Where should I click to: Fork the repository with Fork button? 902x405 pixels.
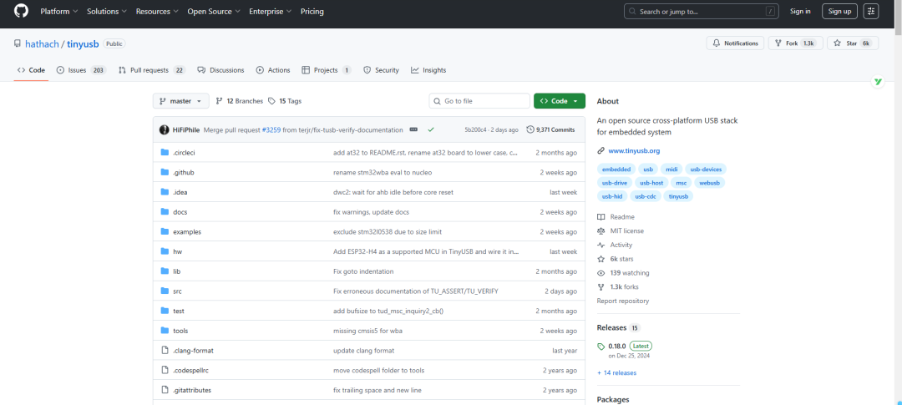796,43
